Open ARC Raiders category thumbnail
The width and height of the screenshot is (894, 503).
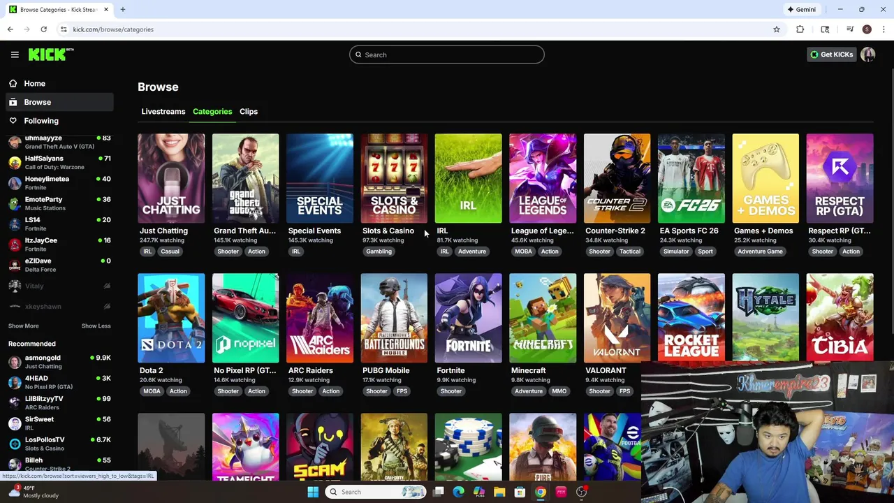[x=320, y=318]
